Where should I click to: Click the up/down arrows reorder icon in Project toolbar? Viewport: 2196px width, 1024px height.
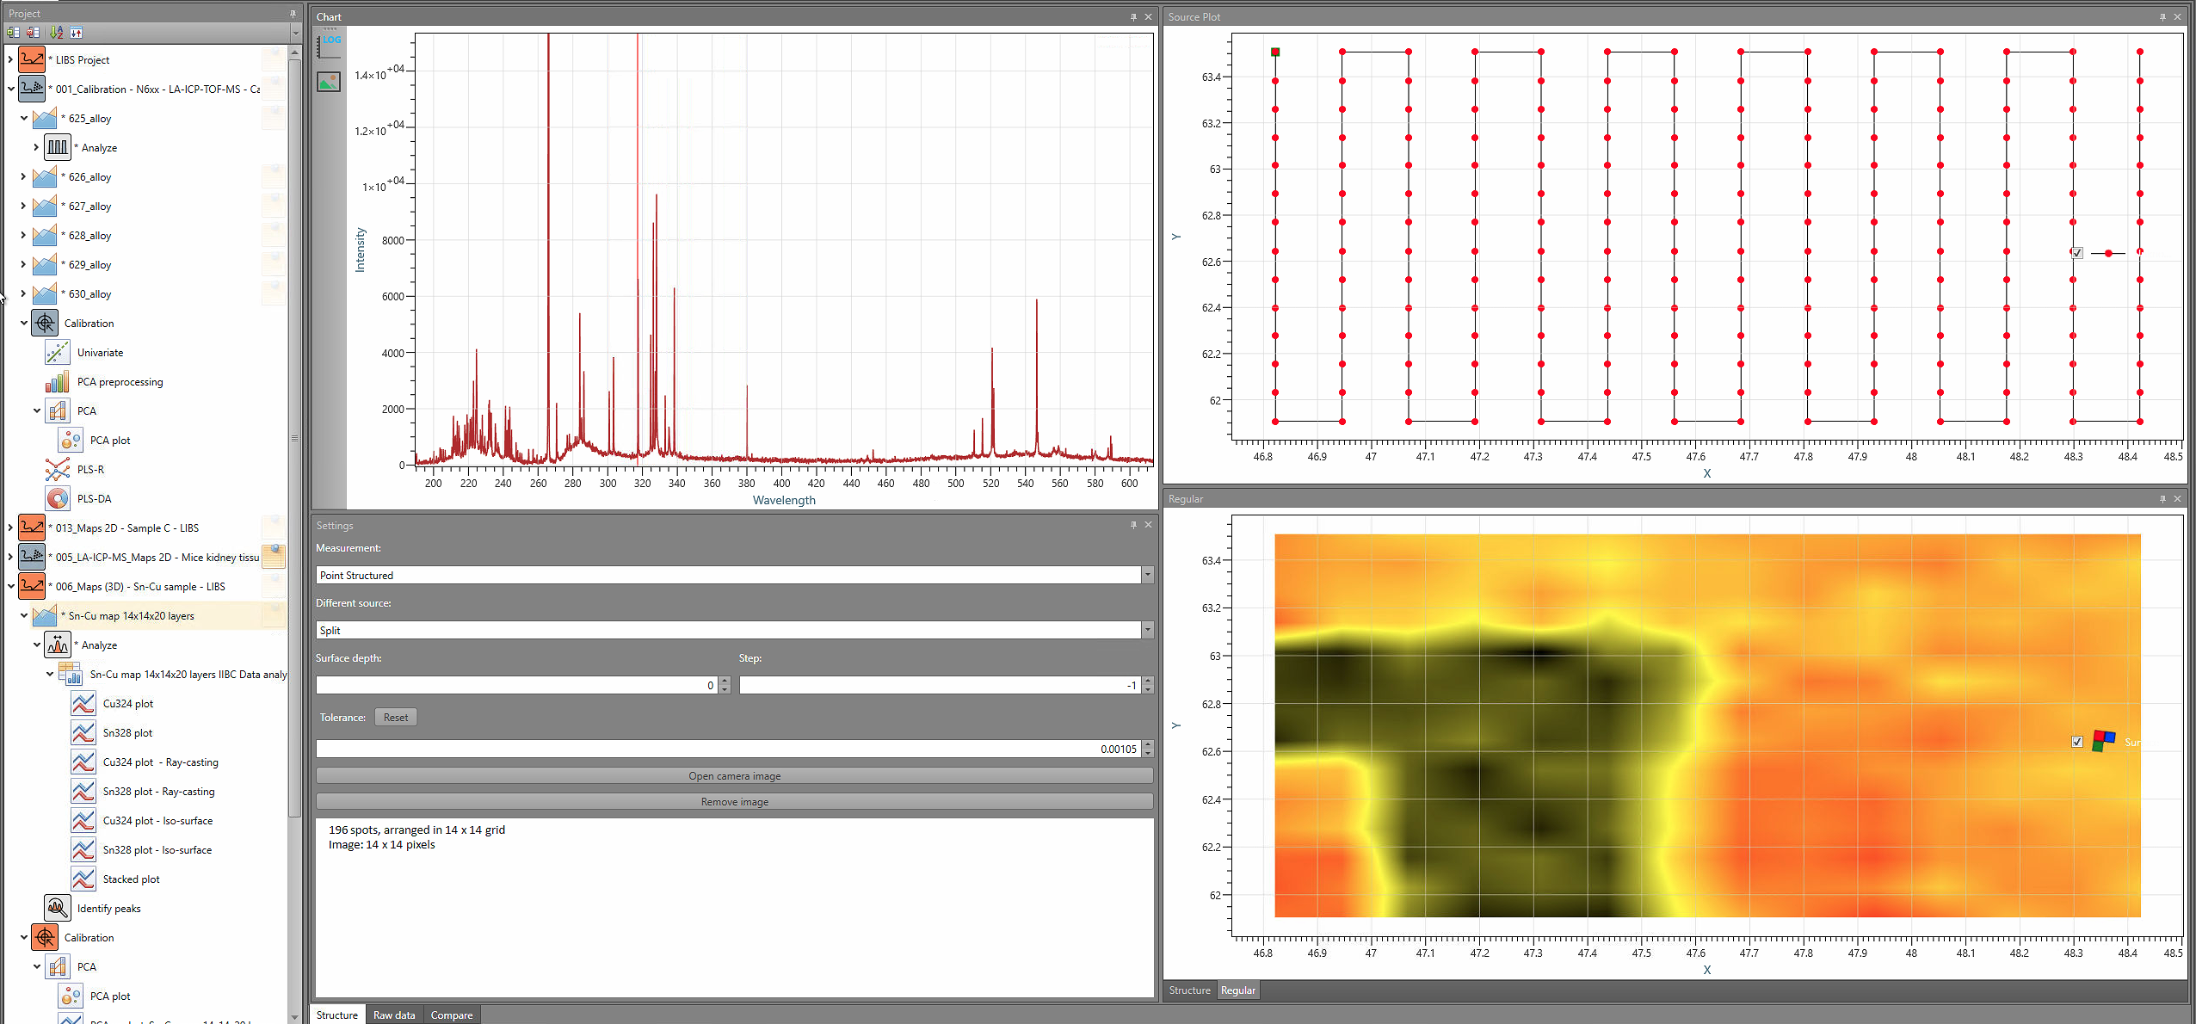[x=77, y=33]
